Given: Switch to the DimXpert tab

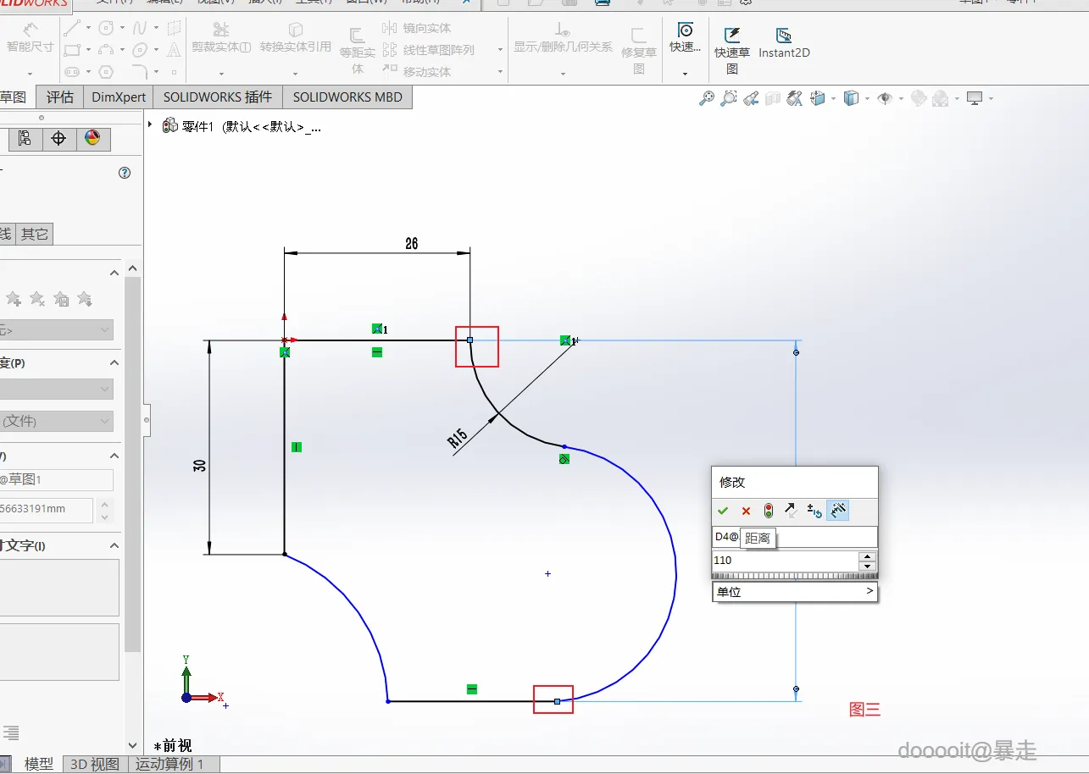Looking at the screenshot, I should [x=119, y=97].
